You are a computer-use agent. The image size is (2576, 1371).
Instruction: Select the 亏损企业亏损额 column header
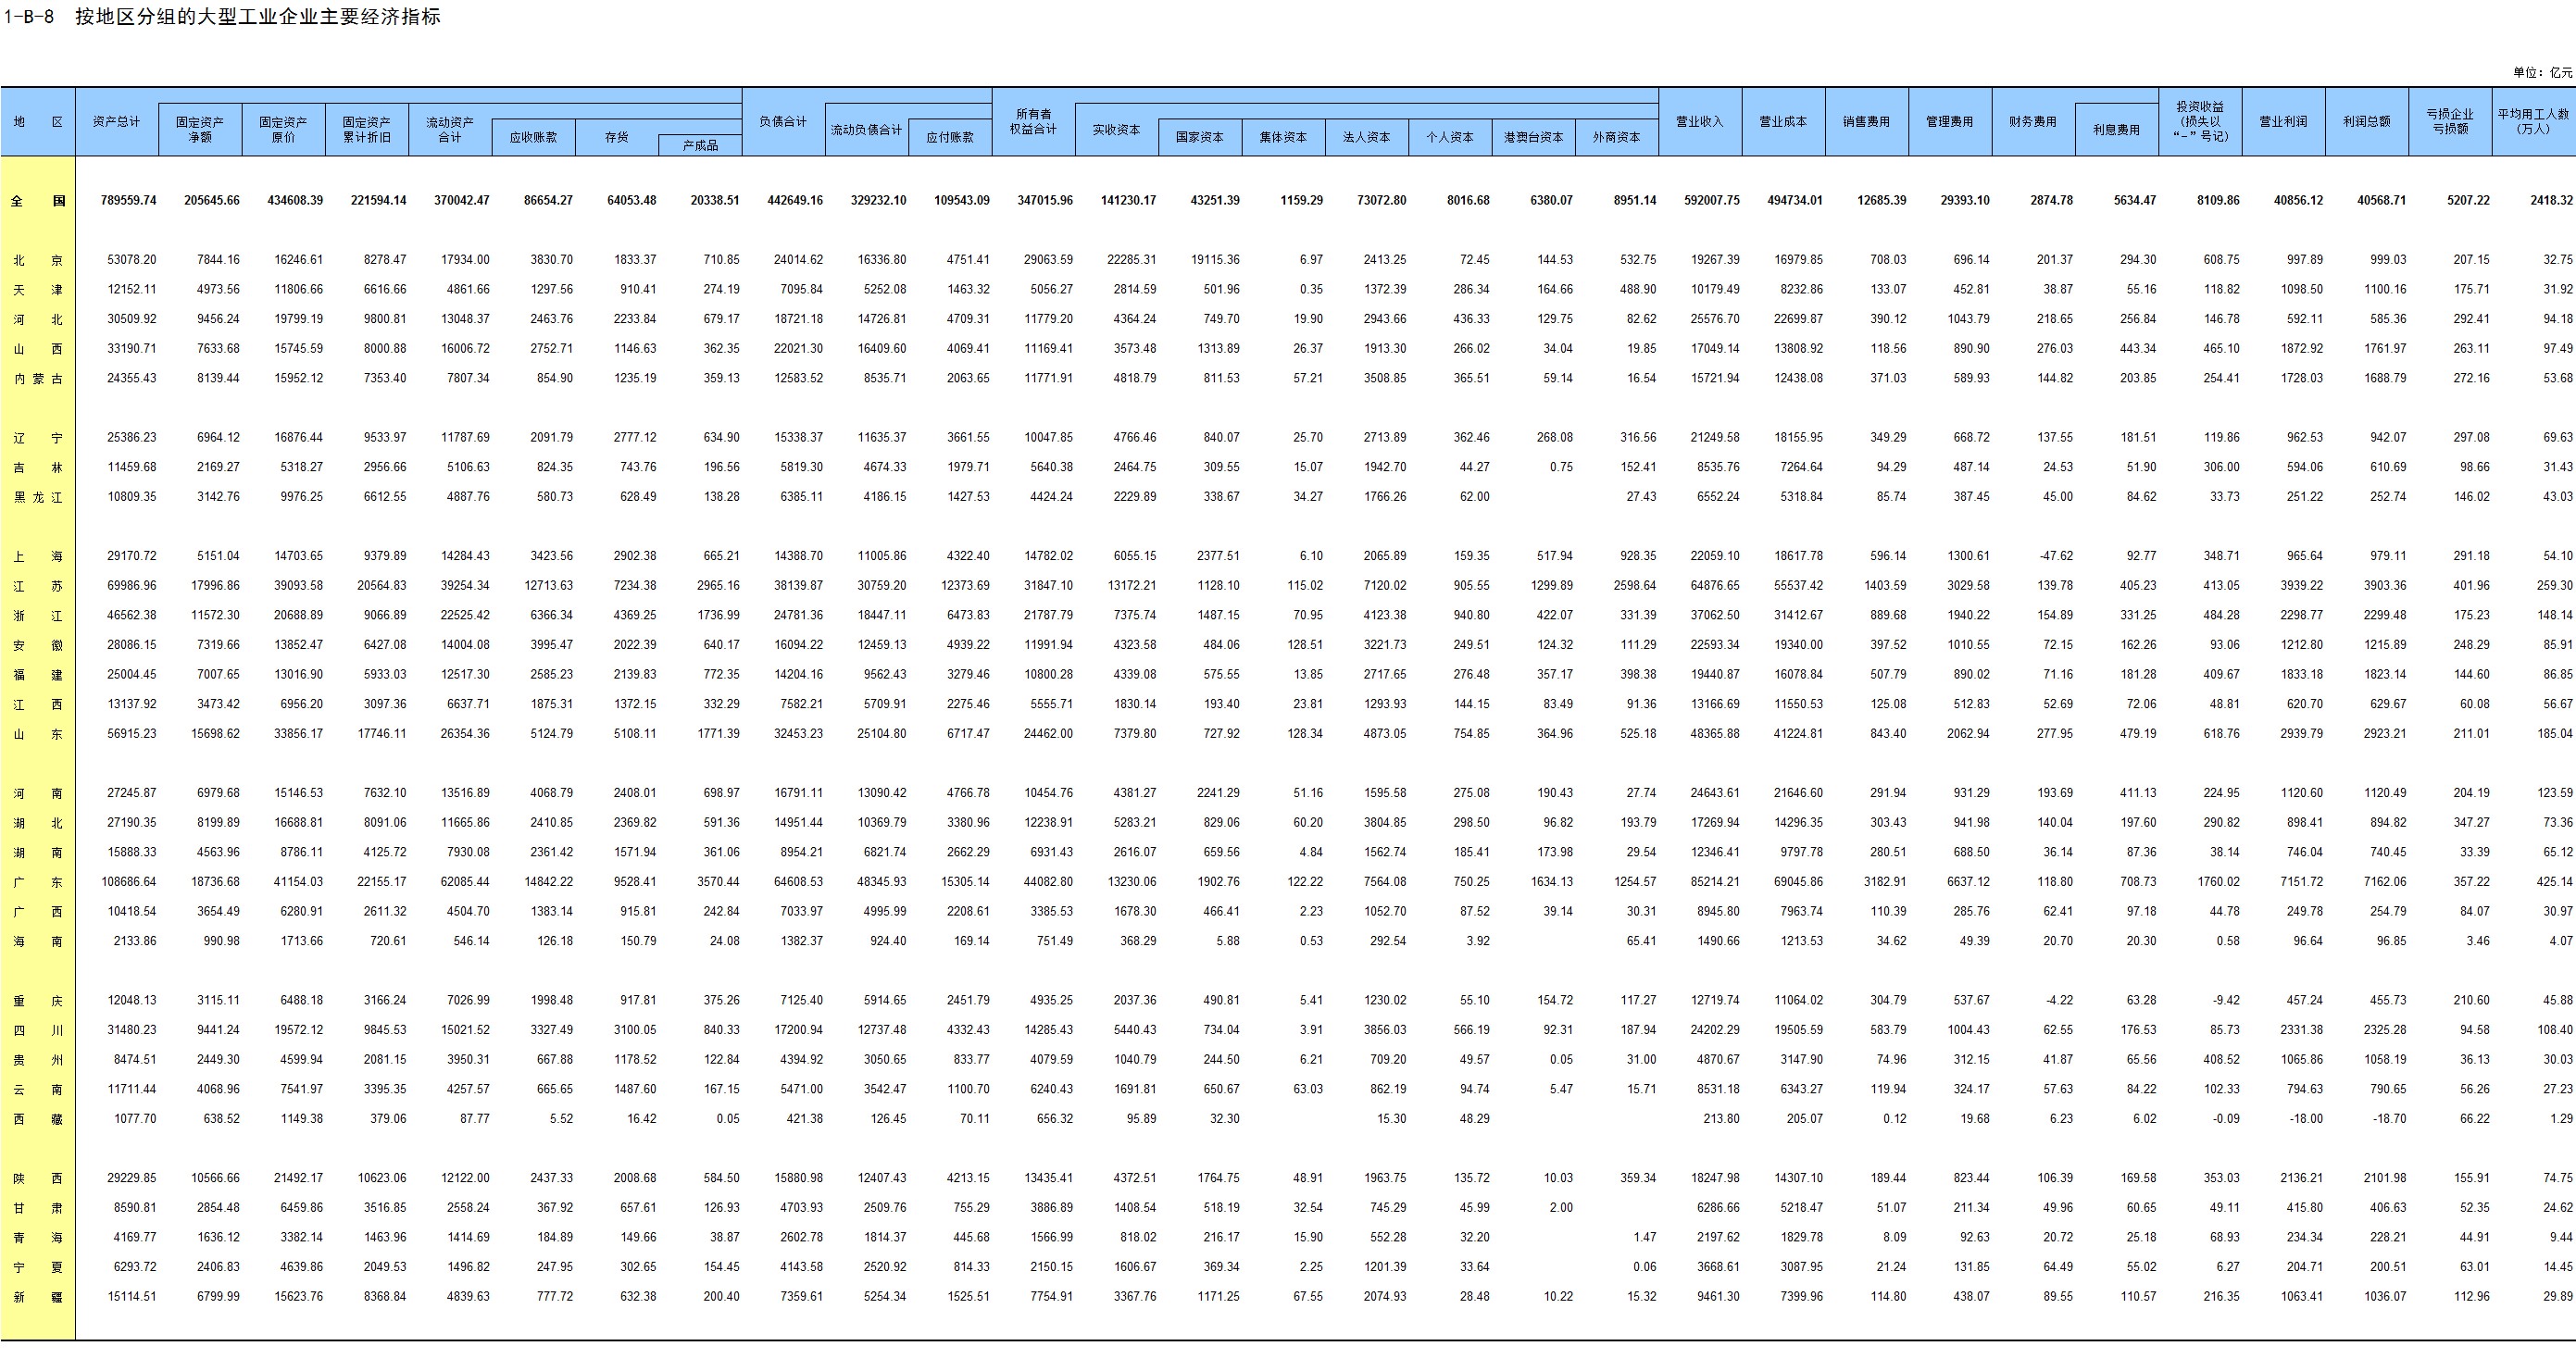click(x=2450, y=122)
